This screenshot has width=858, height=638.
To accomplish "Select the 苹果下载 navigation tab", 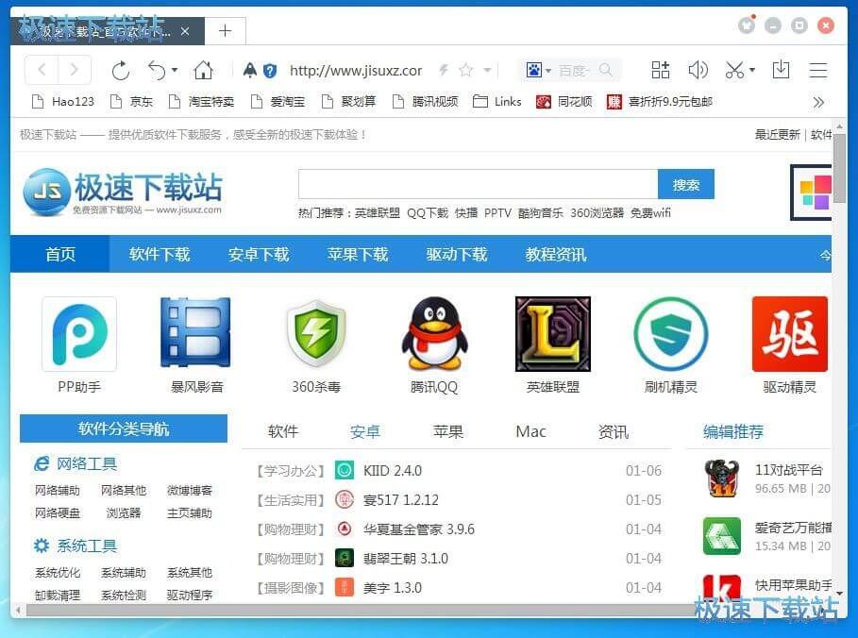I will (358, 255).
